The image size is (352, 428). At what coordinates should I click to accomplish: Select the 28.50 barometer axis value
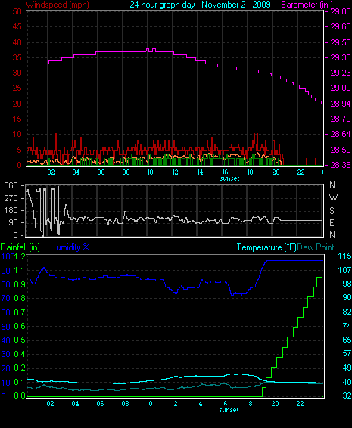(x=341, y=150)
